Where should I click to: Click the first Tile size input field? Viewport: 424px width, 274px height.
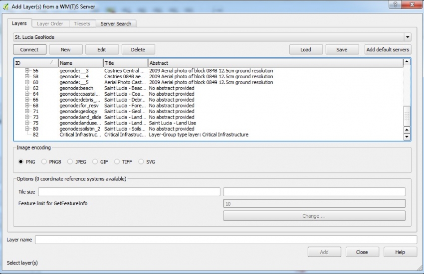click(129, 192)
